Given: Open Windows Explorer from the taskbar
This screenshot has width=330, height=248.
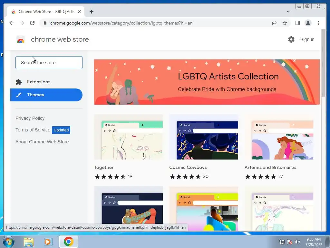Looking at the screenshot, I should click(x=29, y=242).
